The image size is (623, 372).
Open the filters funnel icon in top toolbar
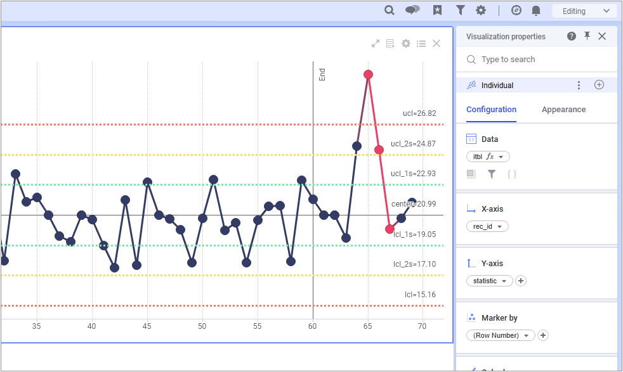tap(460, 10)
